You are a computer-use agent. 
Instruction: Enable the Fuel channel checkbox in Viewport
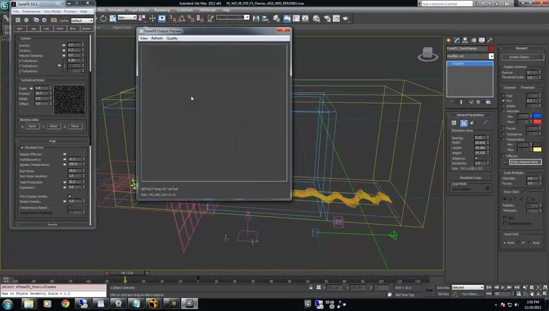[x=504, y=96]
